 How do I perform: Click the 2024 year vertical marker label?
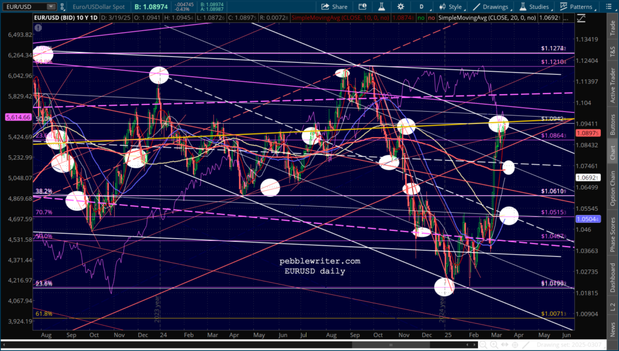coord(442,308)
